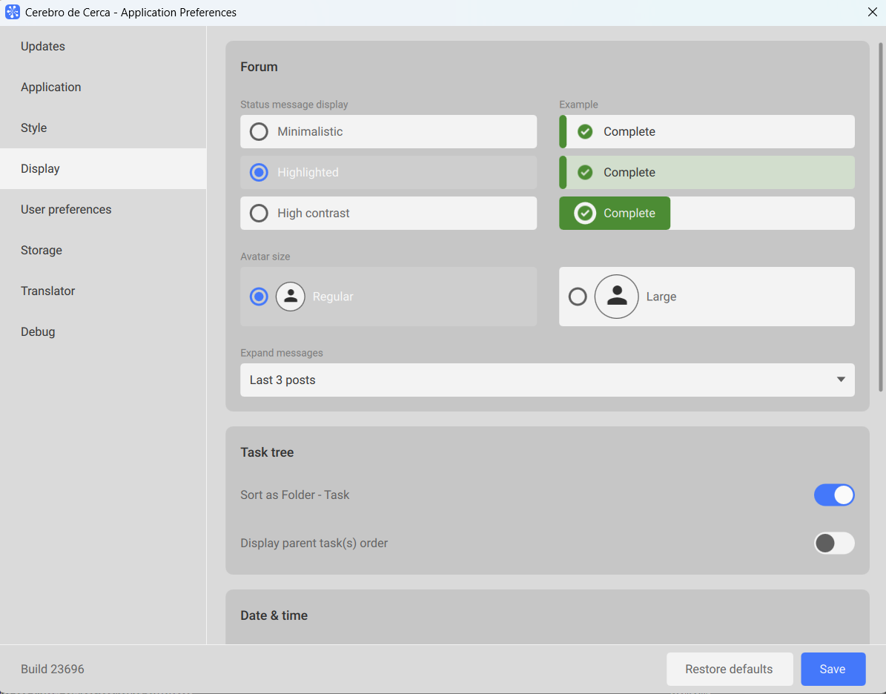Click the blue Save button

pyautogui.click(x=833, y=670)
